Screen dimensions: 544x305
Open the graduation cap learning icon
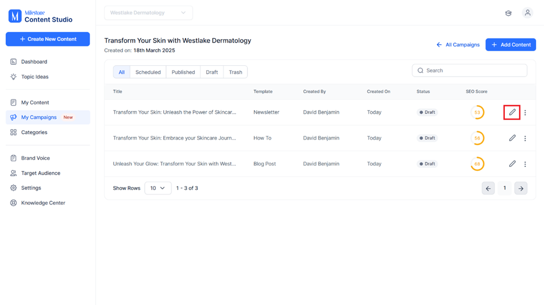tap(508, 13)
